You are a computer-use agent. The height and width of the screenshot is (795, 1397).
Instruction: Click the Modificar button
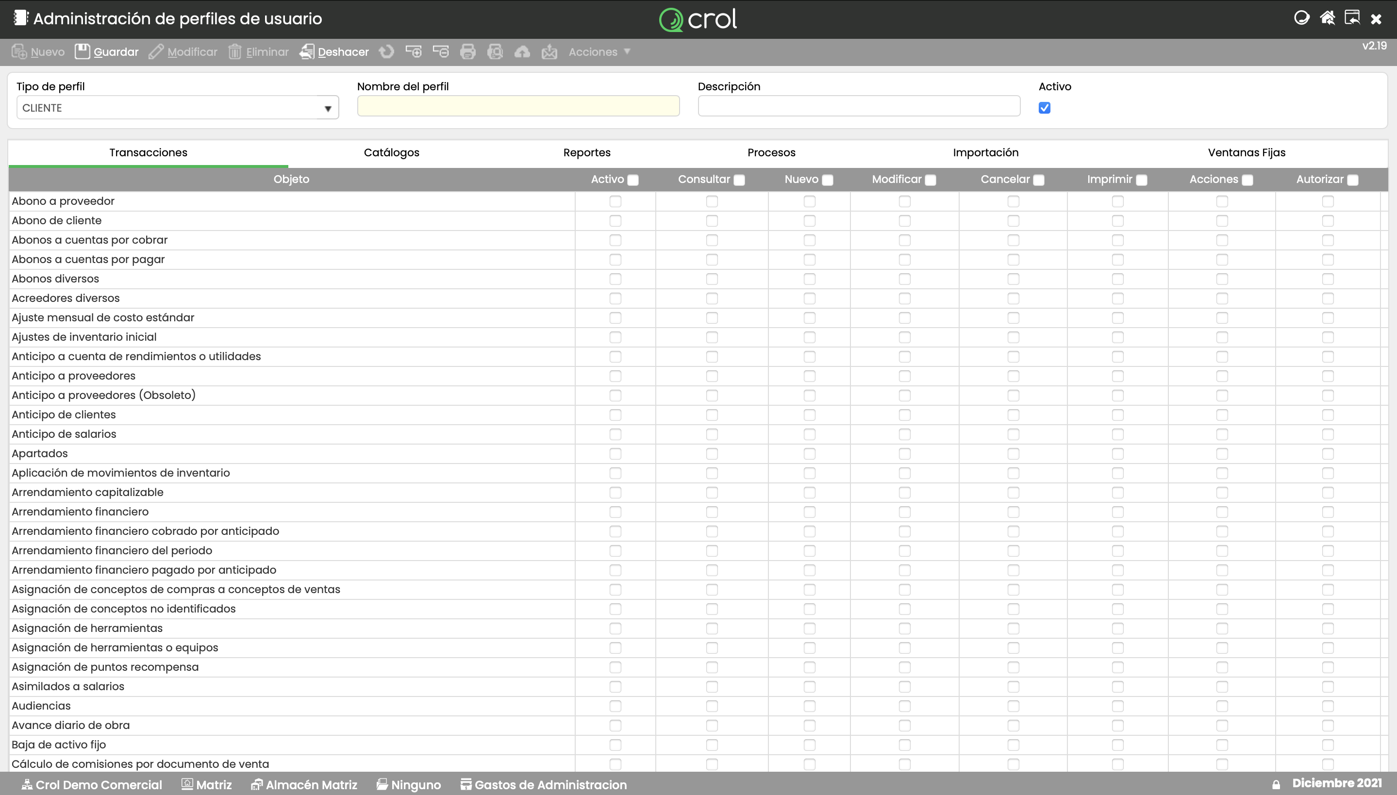point(183,52)
